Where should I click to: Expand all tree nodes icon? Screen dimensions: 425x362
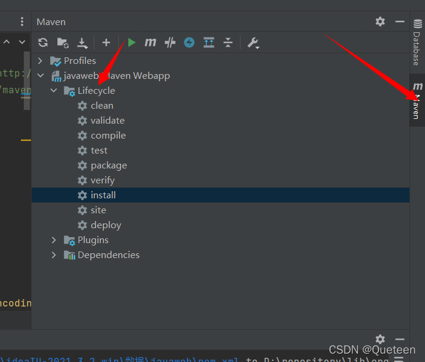point(209,42)
